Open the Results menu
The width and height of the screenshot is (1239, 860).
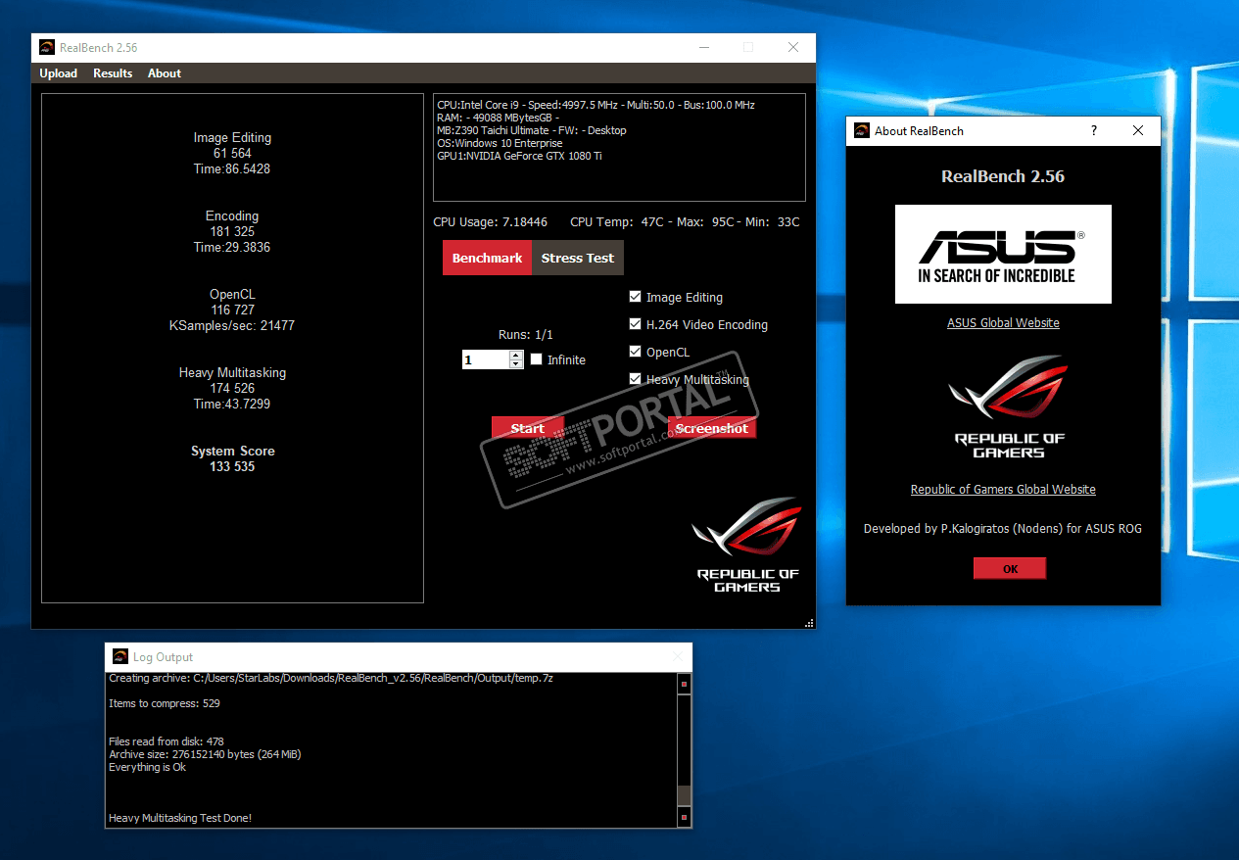(113, 73)
